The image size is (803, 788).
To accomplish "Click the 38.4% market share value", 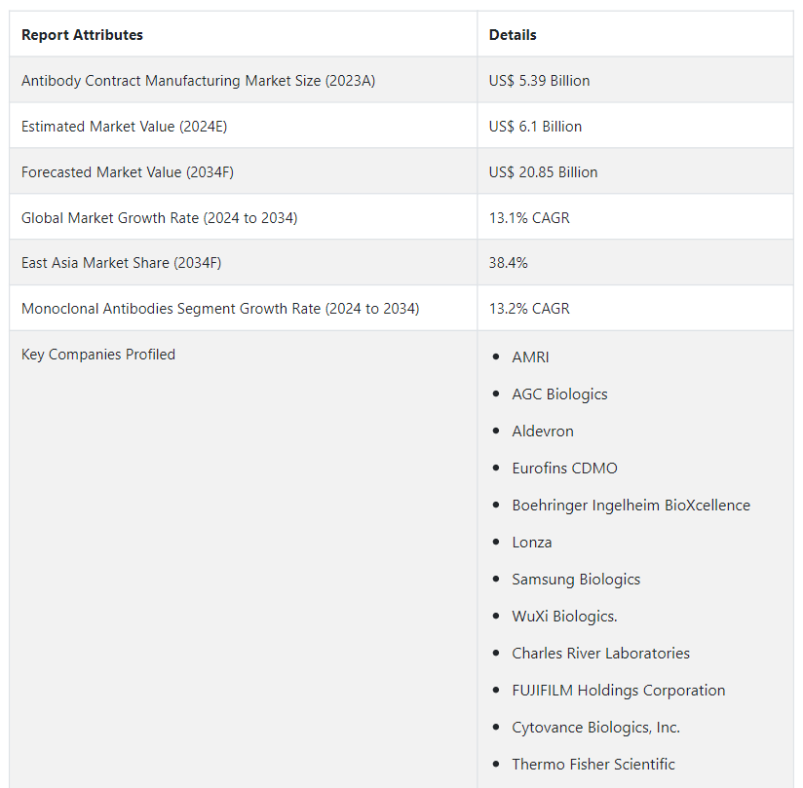I will point(509,264).
